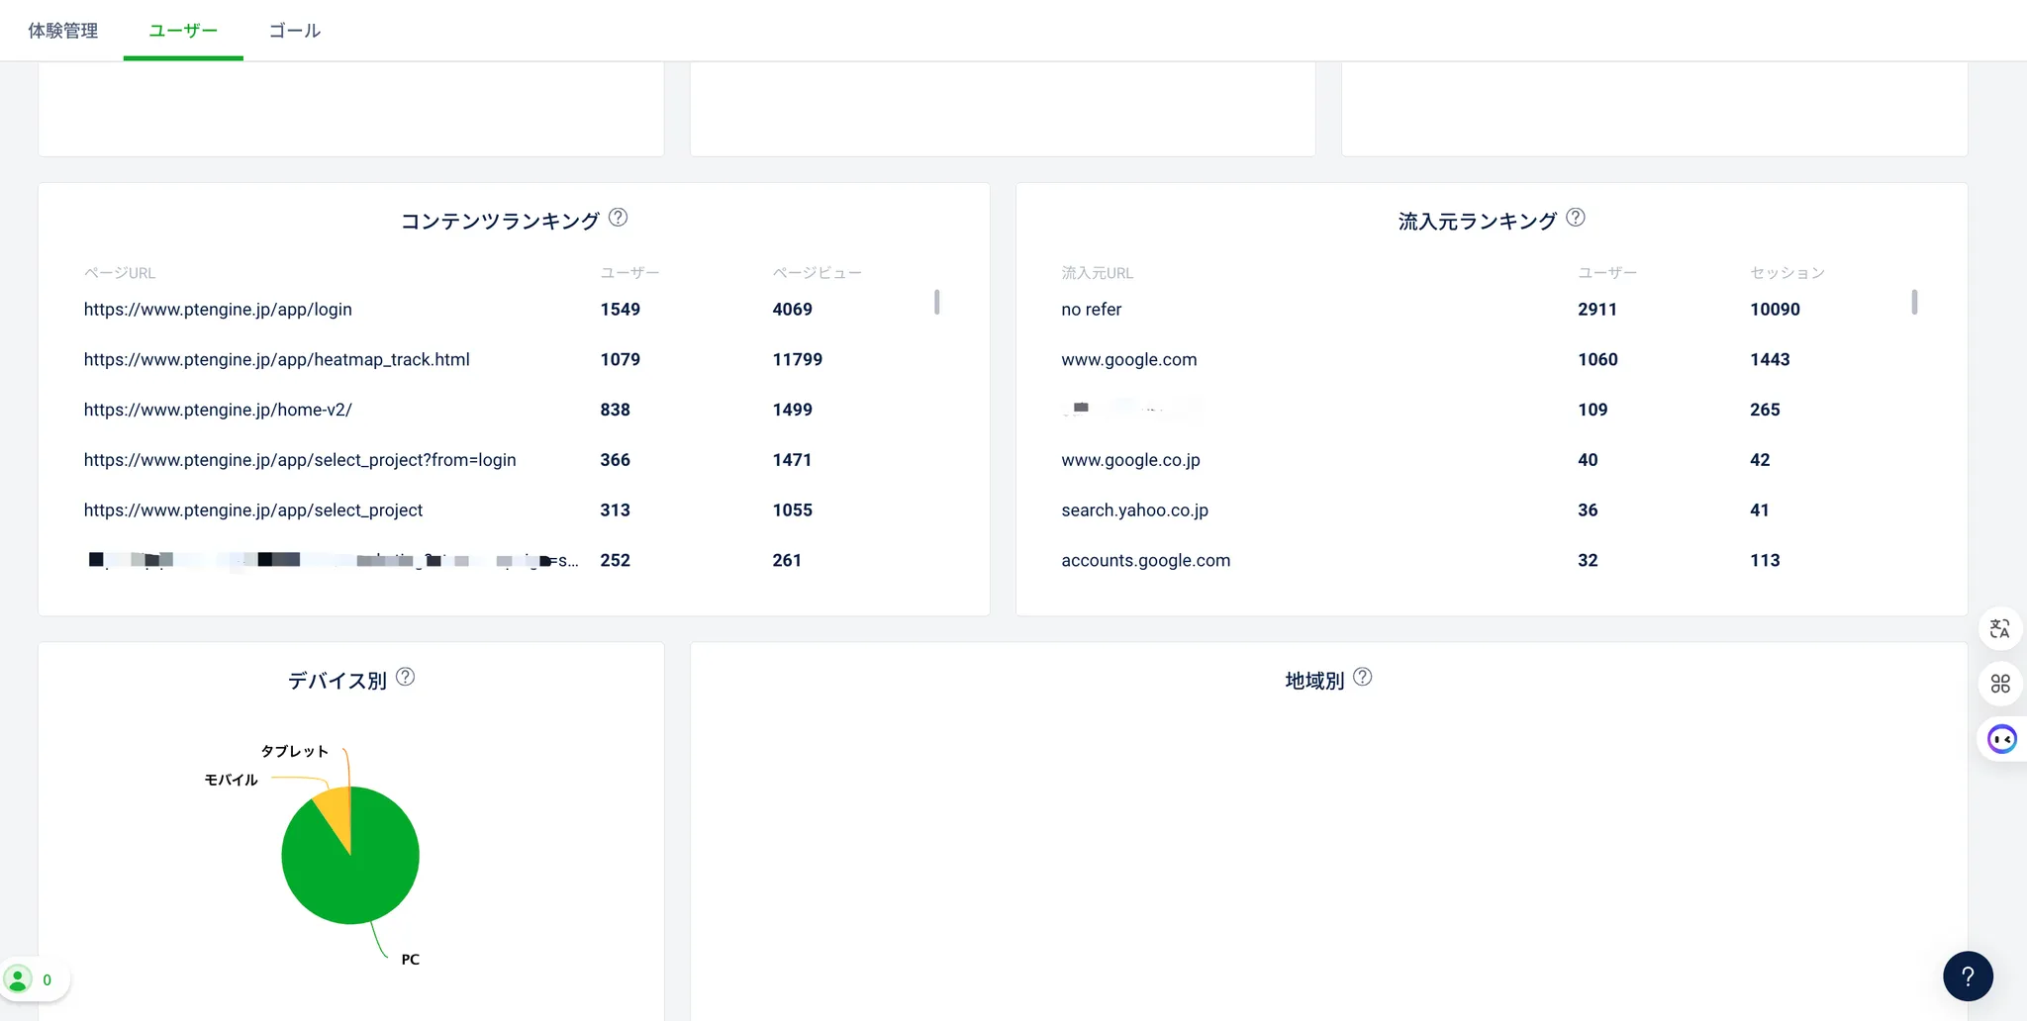Open the ゴール tab
Screen dimensions: 2027x1021
(x=295, y=31)
